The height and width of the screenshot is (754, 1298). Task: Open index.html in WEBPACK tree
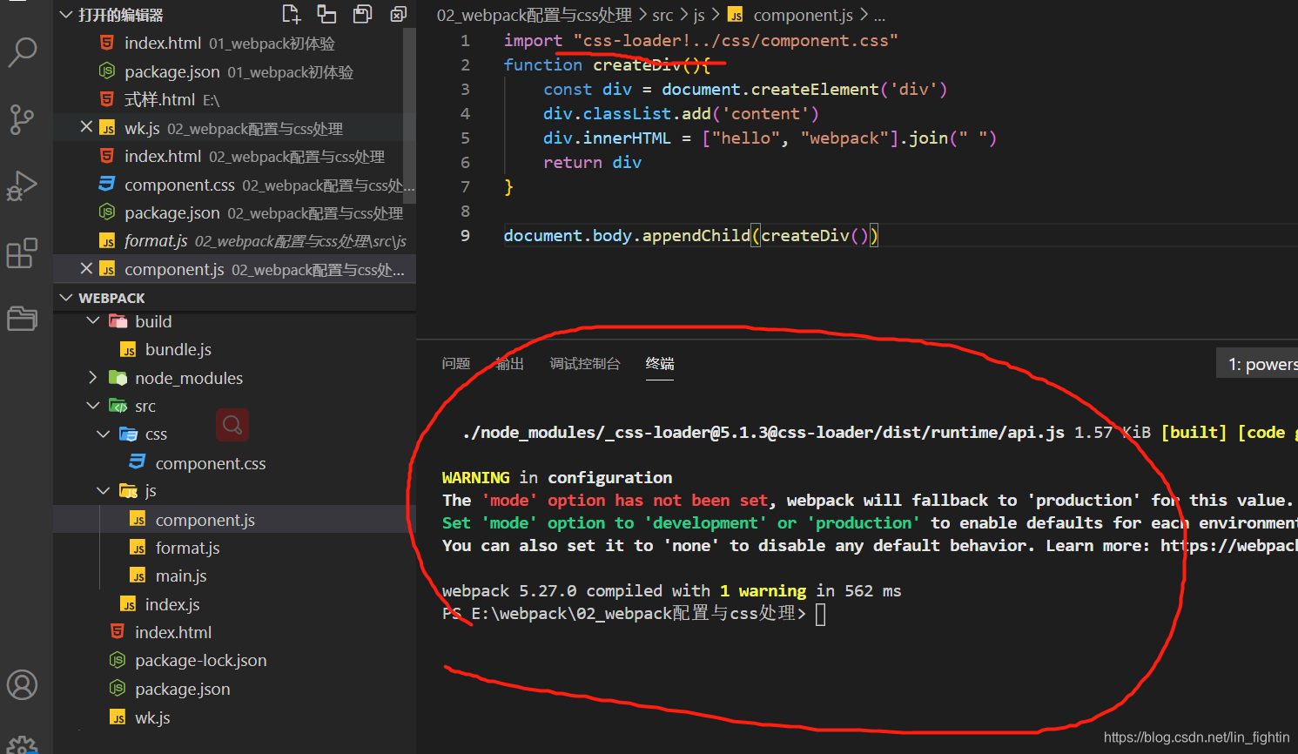coord(173,632)
